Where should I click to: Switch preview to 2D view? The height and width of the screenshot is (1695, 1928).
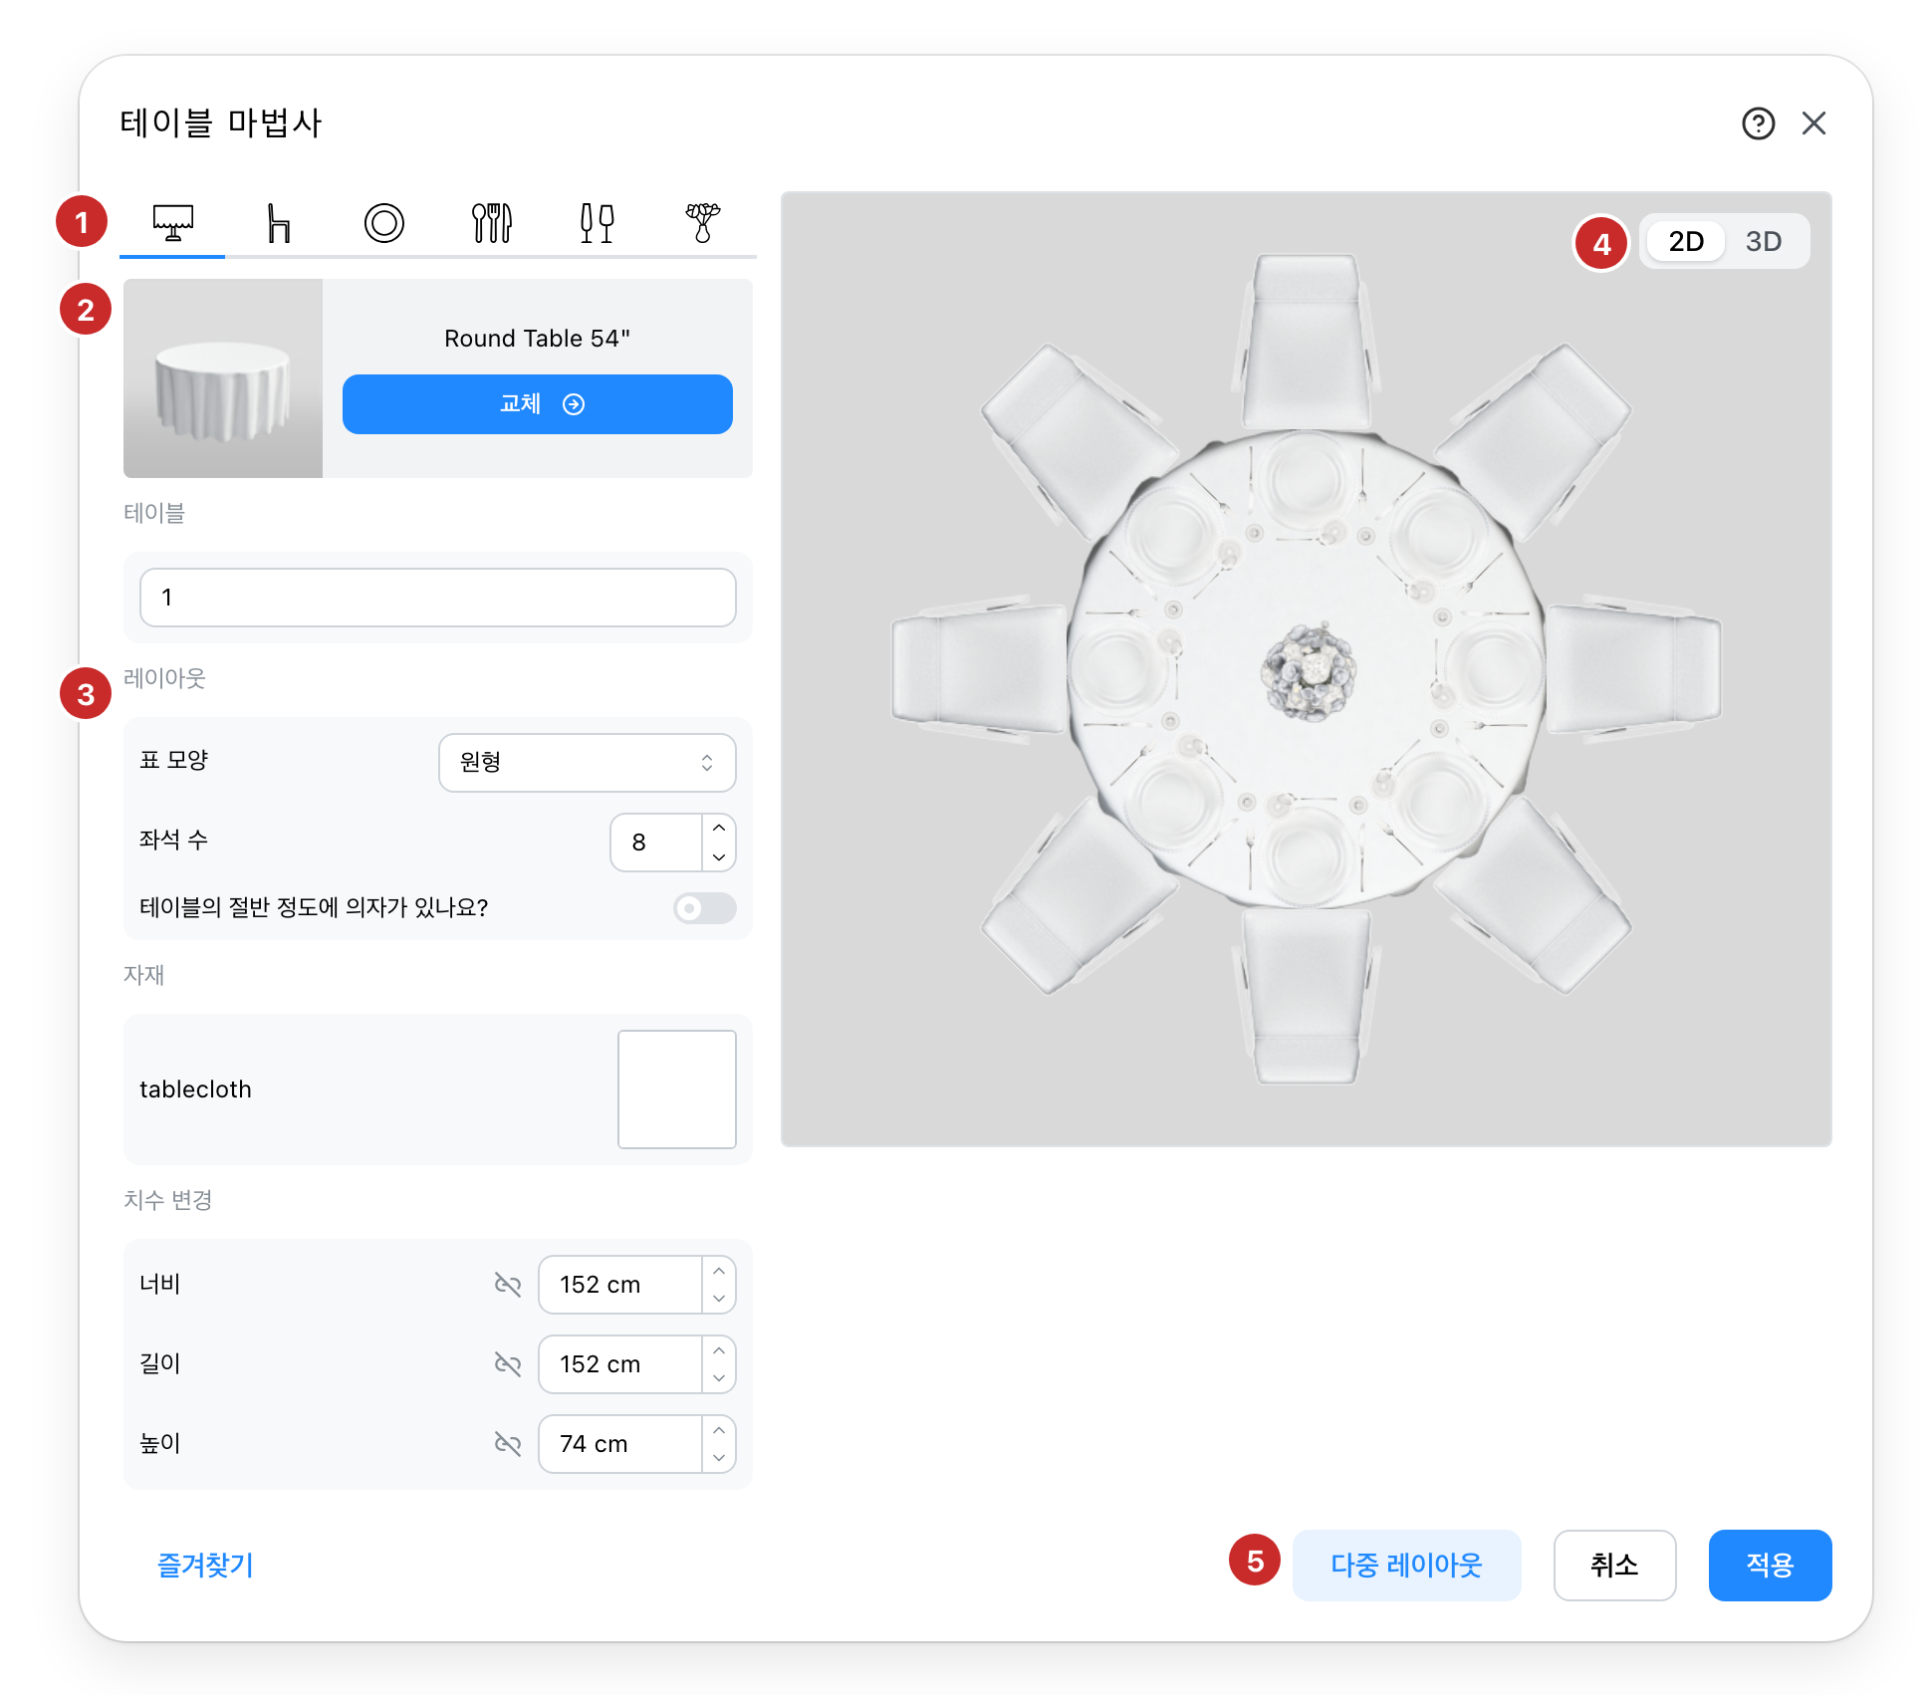pyautogui.click(x=1686, y=241)
